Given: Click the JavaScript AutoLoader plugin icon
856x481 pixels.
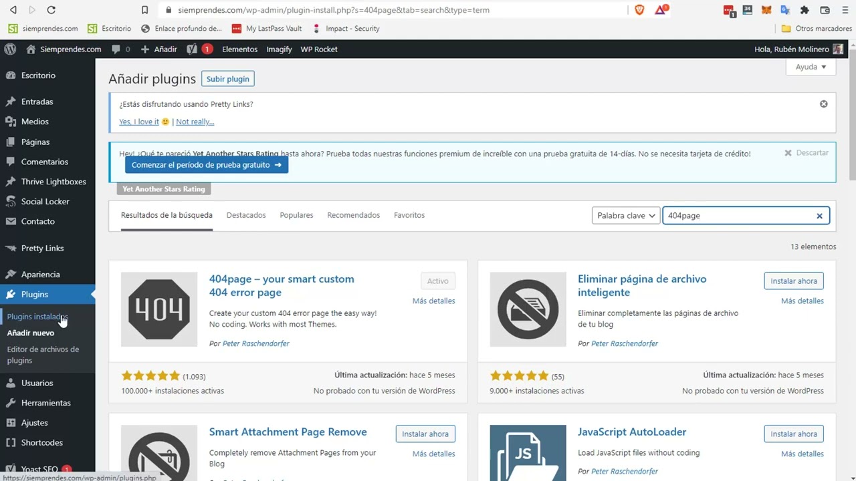Looking at the screenshot, I should coord(528,453).
